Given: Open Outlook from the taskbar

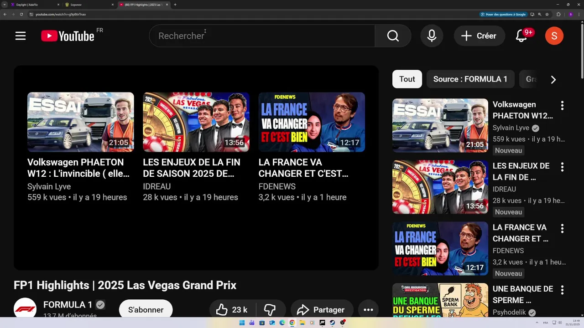Looking at the screenshot, I should tap(272, 323).
